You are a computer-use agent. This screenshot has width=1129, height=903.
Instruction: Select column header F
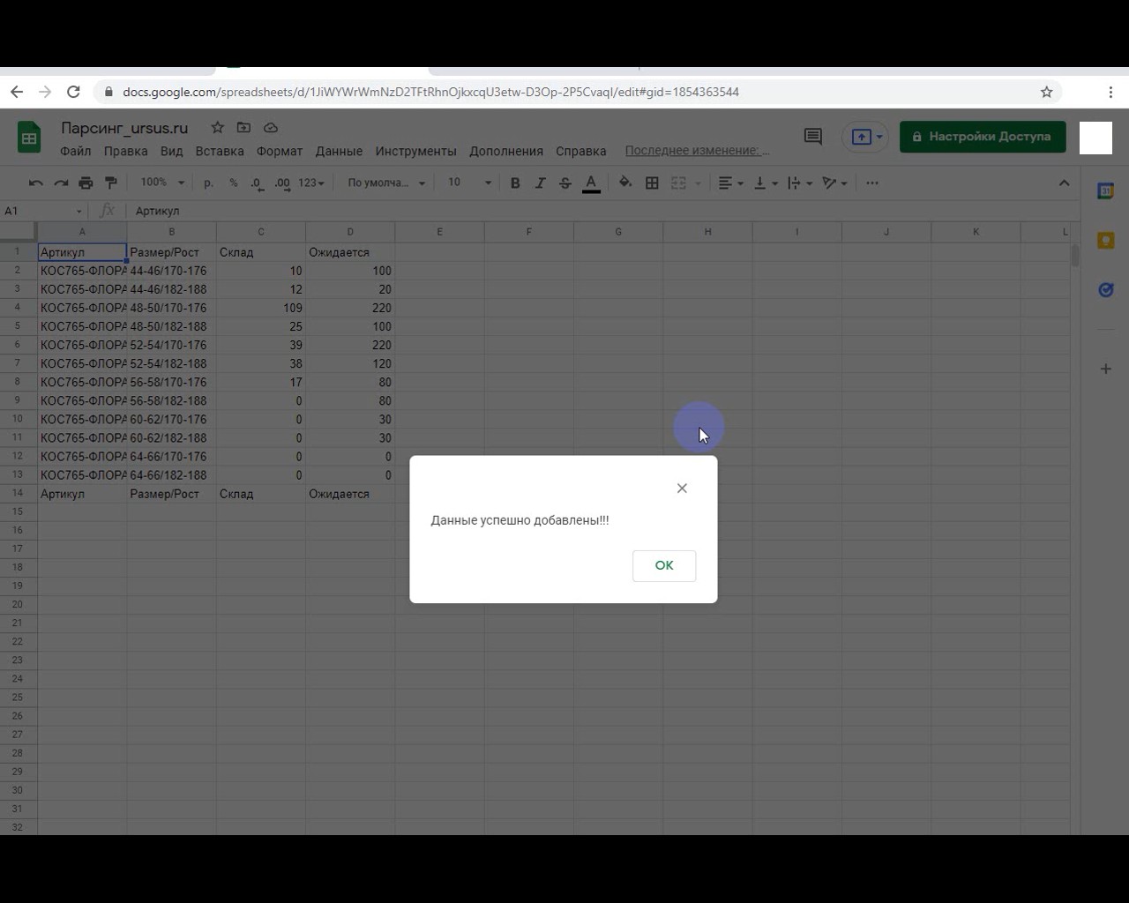(x=528, y=232)
